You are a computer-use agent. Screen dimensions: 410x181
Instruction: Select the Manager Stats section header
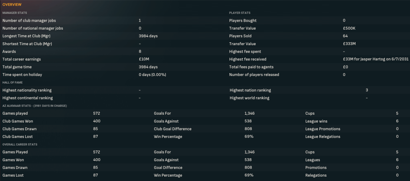15,13
